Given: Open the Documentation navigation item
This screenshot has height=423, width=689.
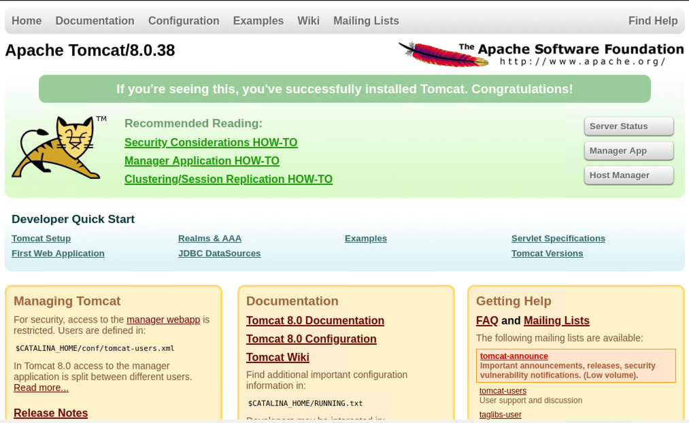Looking at the screenshot, I should click(x=95, y=20).
